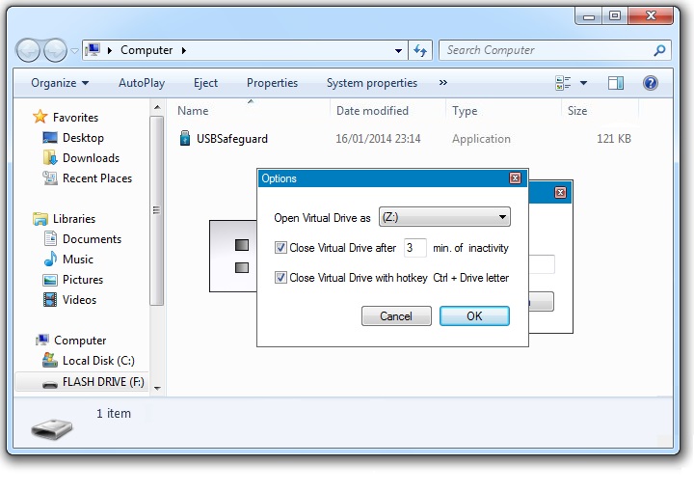This screenshot has height=492, width=694.
Task: Click the Favorites star icon
Action: click(40, 117)
